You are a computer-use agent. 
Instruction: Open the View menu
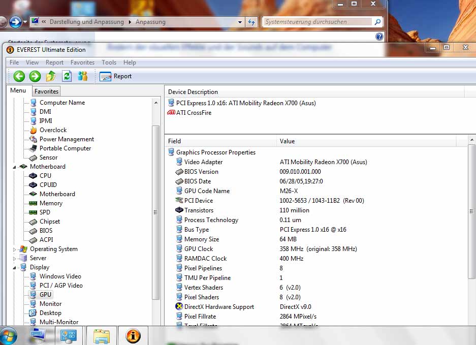[32, 62]
